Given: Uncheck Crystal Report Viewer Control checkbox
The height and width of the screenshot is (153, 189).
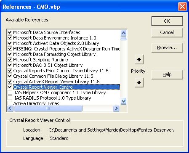Looking at the screenshot, I should (x=10, y=87).
